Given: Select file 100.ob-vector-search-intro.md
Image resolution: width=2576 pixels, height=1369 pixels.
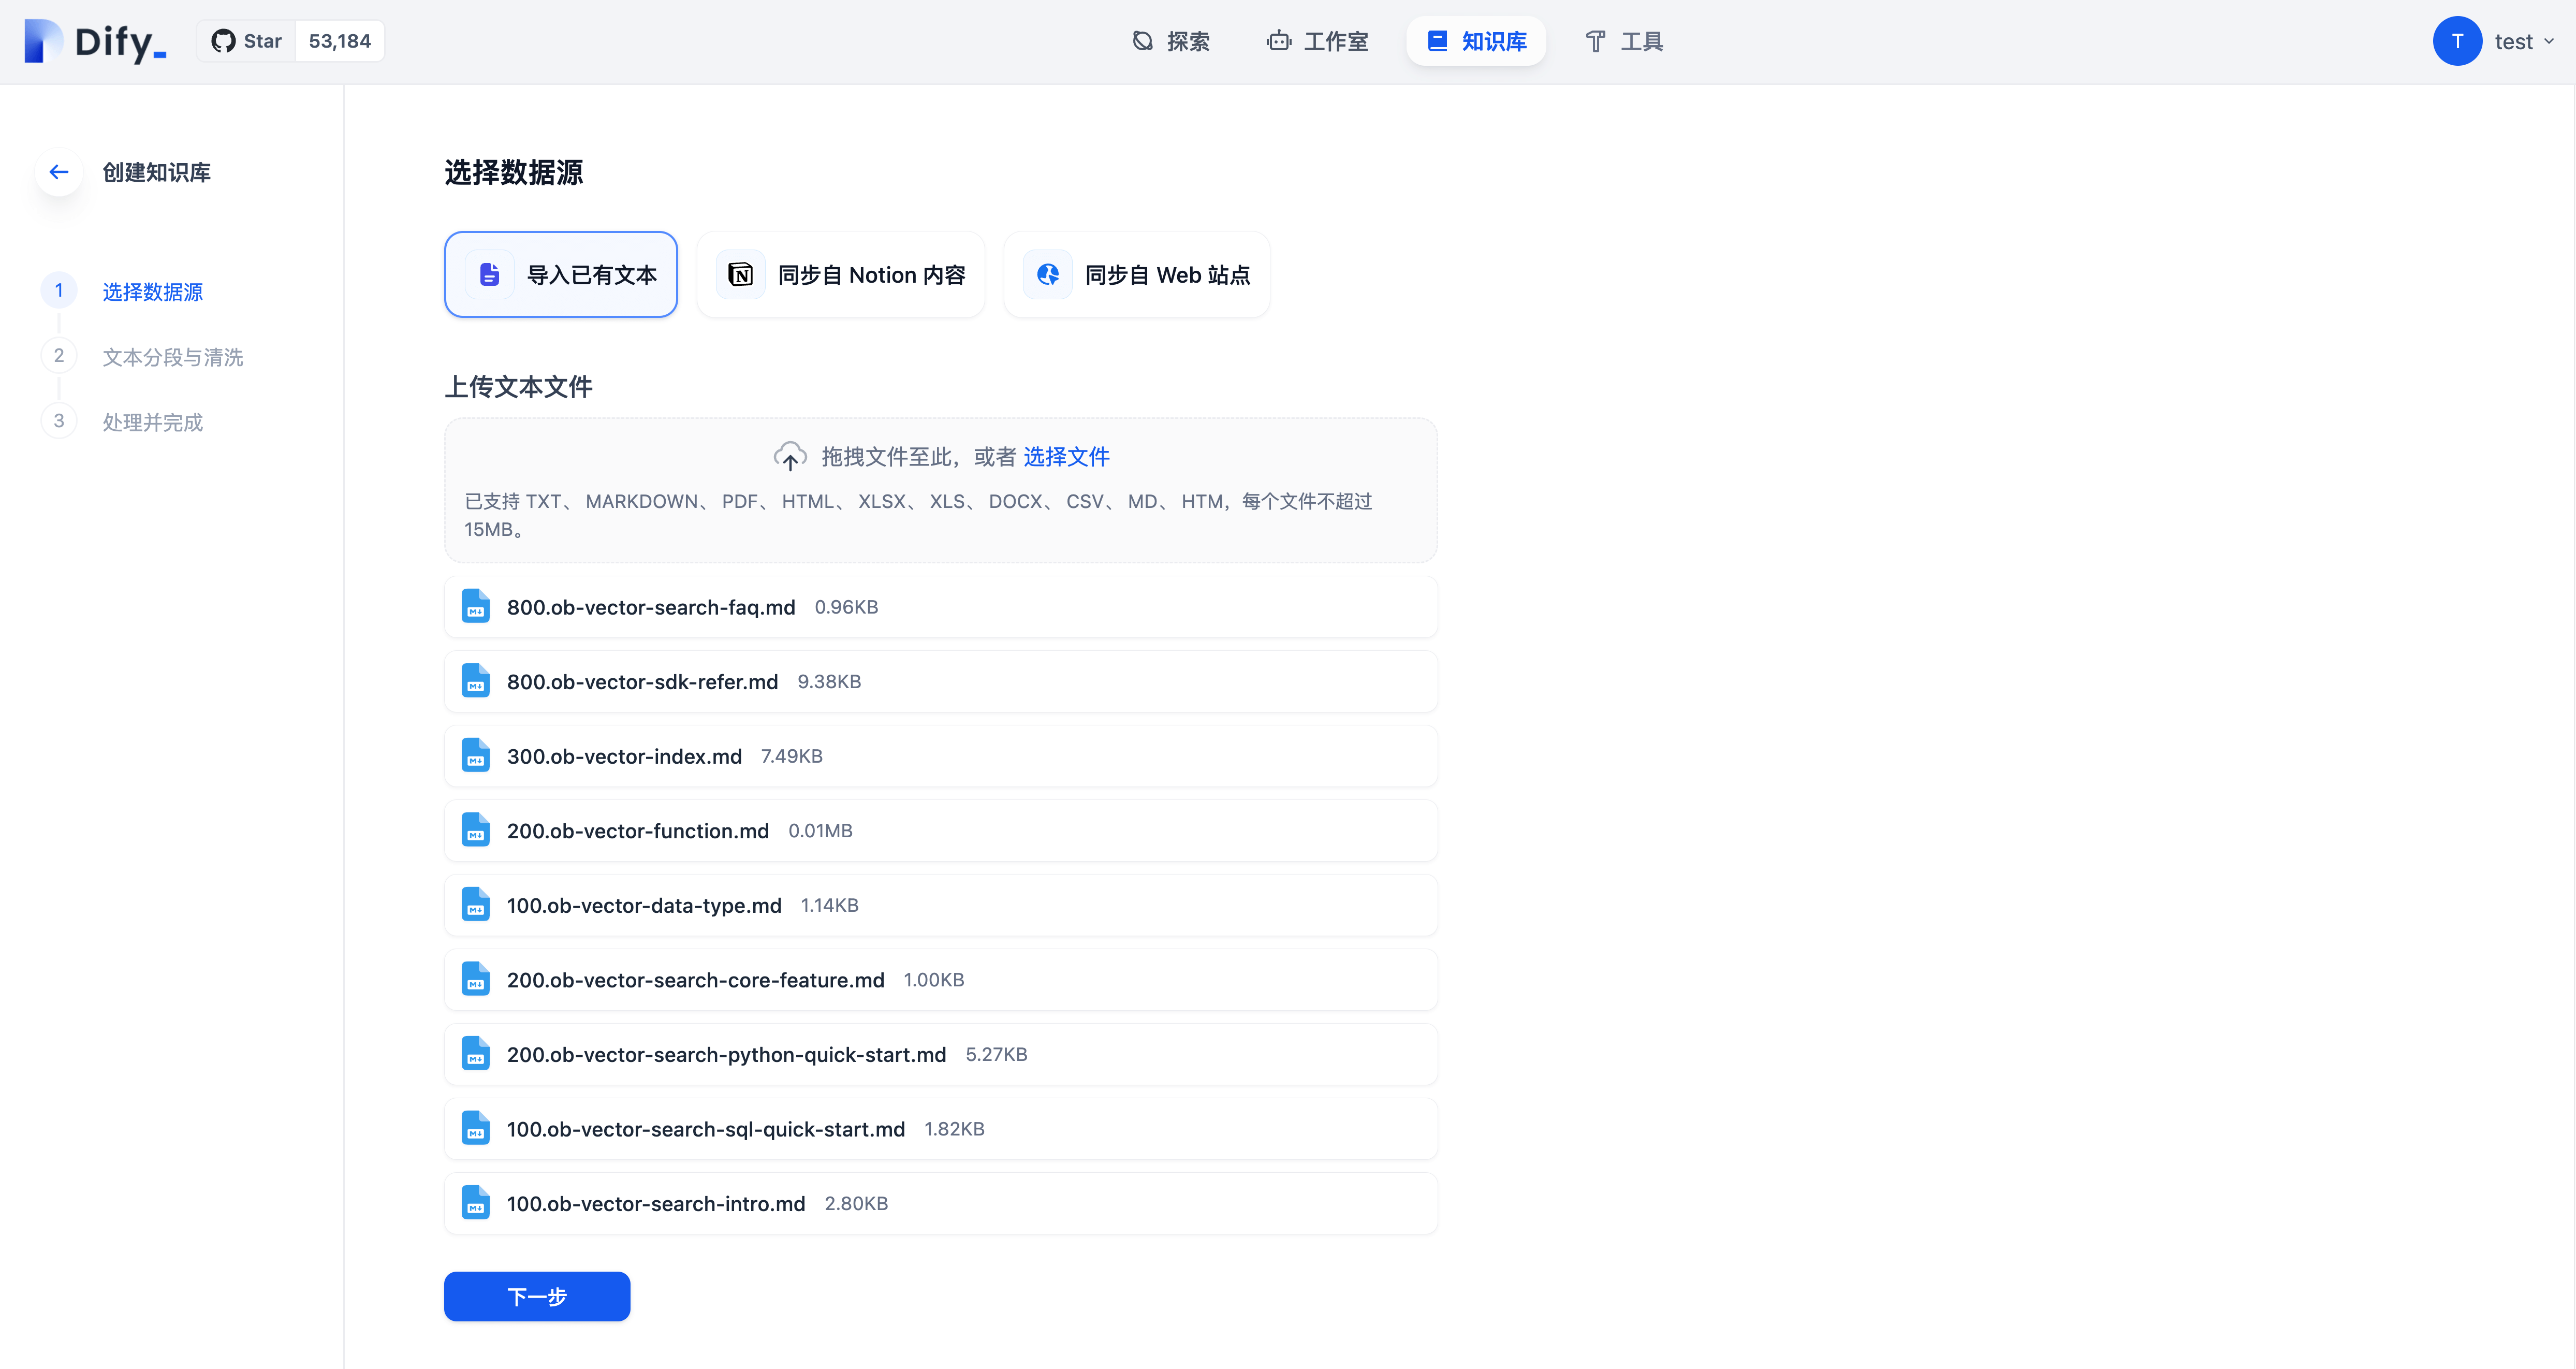Looking at the screenshot, I should point(941,1203).
